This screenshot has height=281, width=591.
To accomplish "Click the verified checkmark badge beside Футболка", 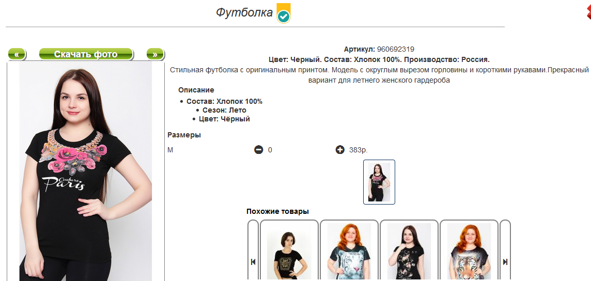I will 284,14.
